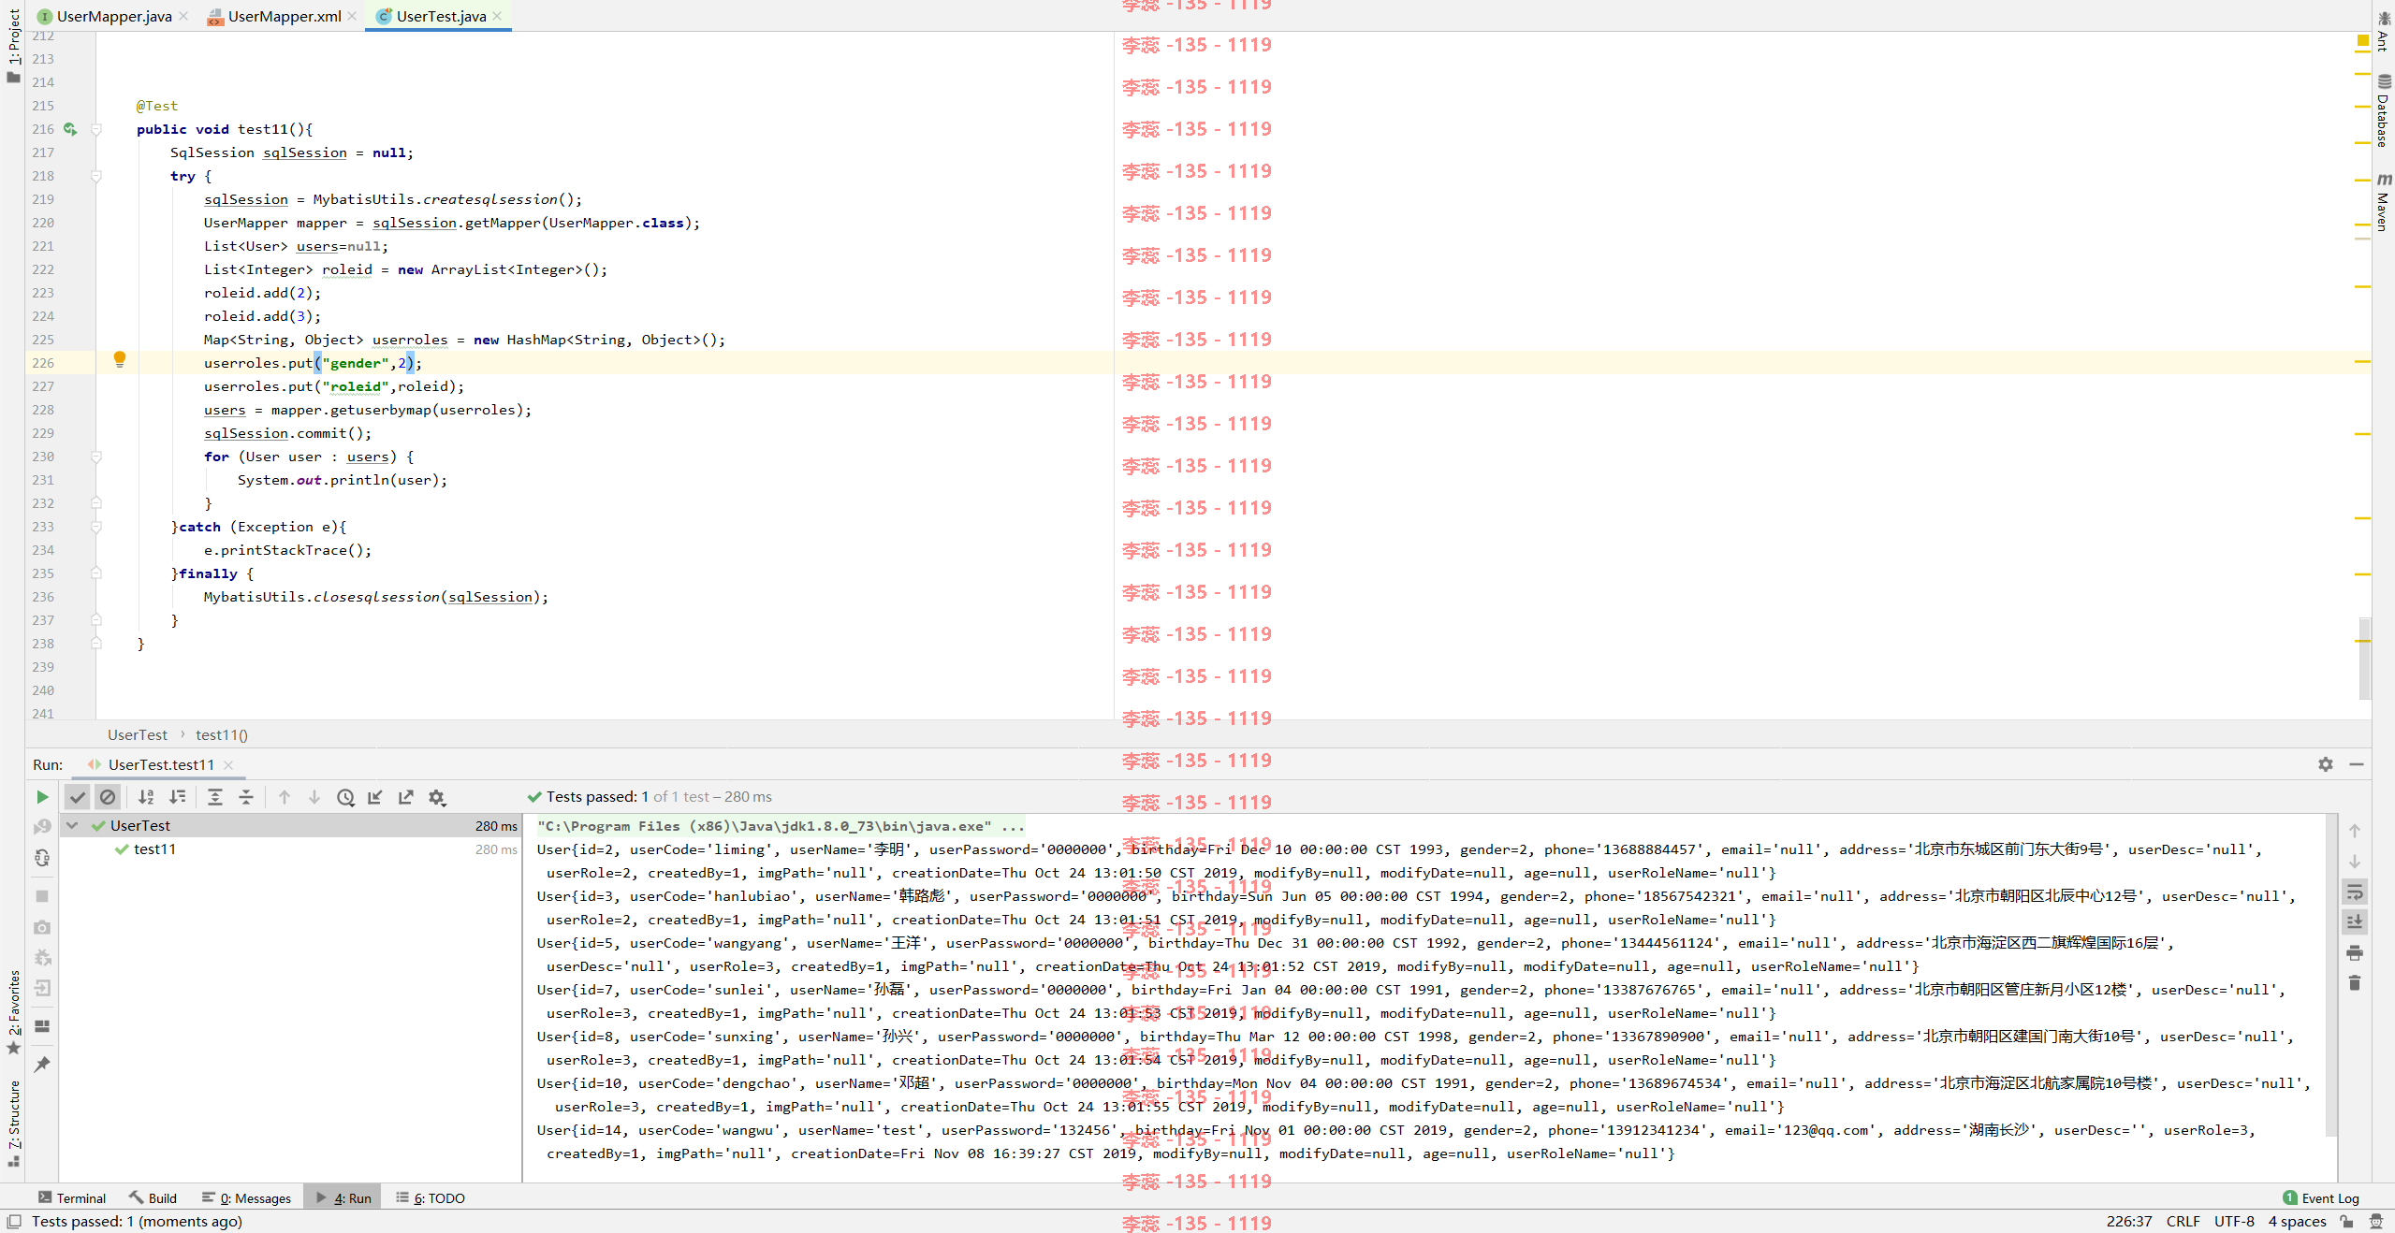Click Export Test Results icon
2395x1233 pixels.
[406, 797]
